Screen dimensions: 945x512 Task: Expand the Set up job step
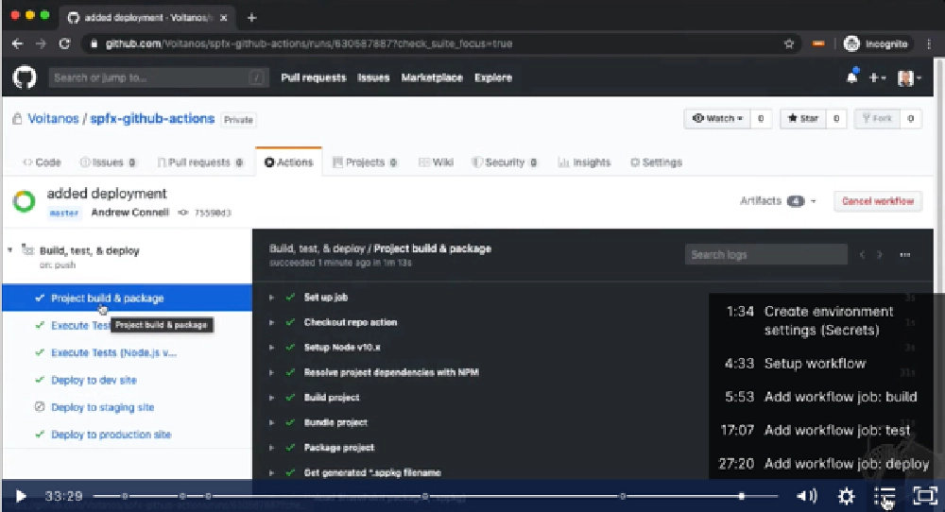[x=272, y=298]
